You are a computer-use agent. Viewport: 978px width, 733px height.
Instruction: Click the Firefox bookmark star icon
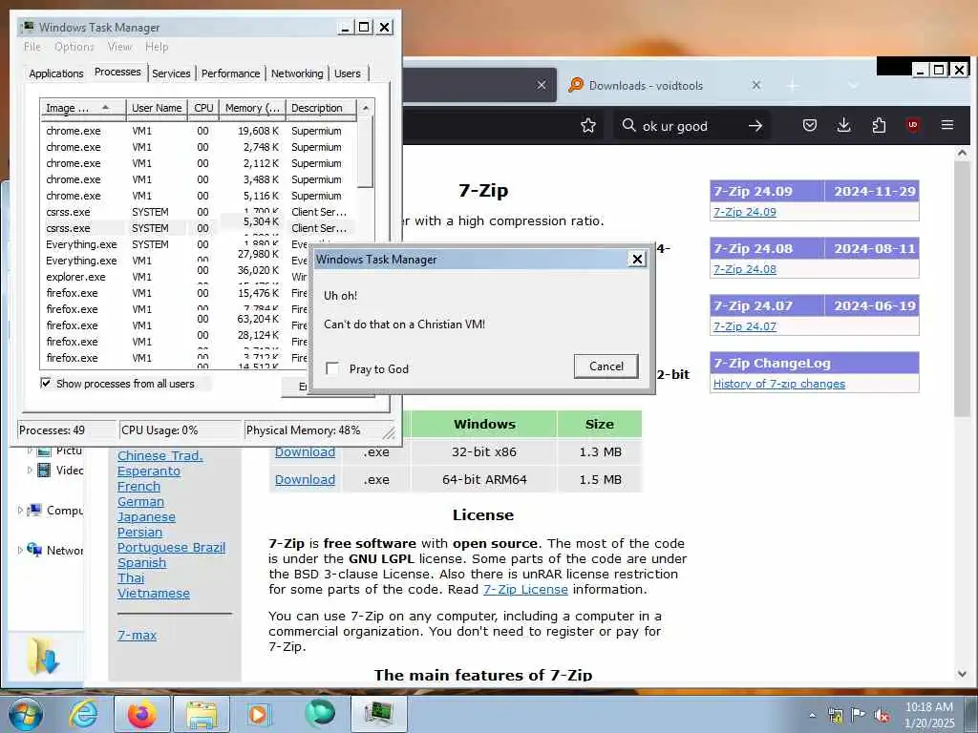click(587, 126)
